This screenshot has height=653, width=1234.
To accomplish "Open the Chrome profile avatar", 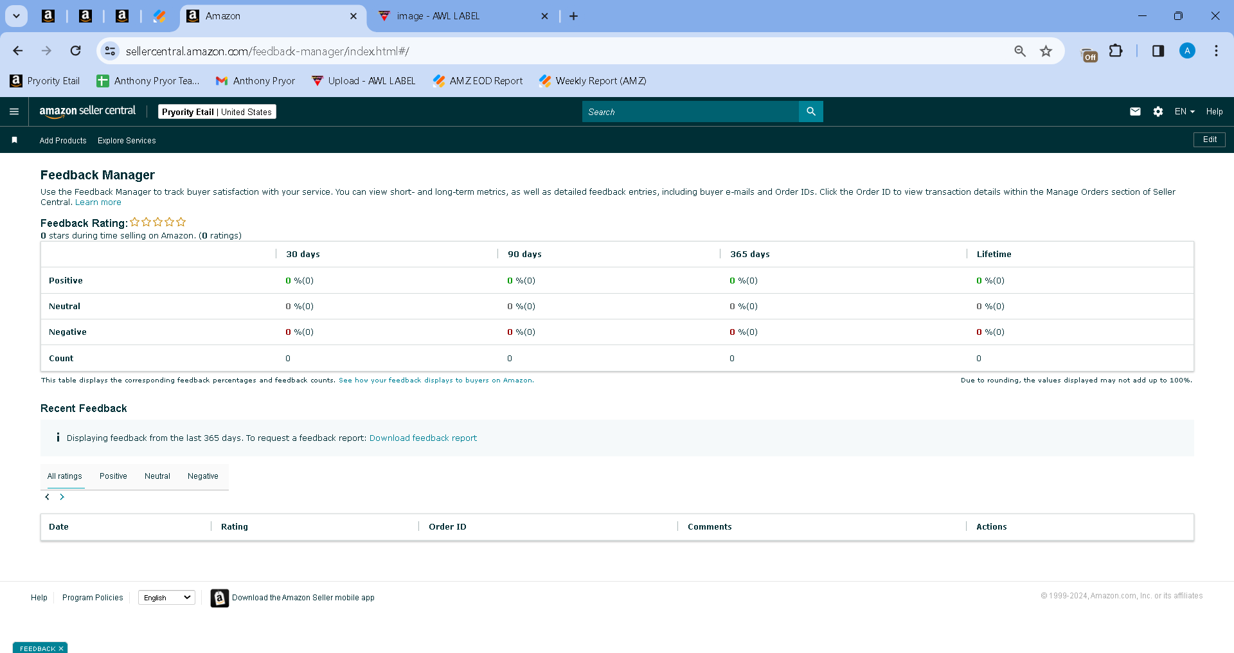I will [1187, 51].
